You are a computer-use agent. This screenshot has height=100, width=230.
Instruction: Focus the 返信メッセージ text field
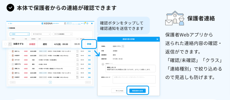coord(134,79)
